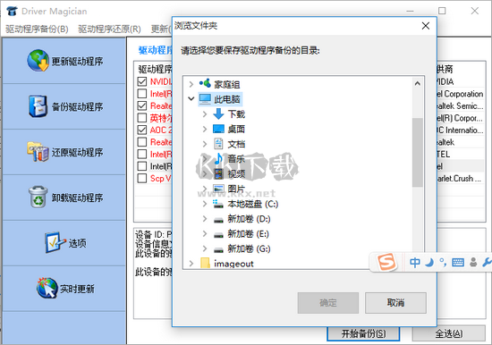Check the second red Intel(R) driver checkbox
The height and width of the screenshot is (345, 492).
[142, 154]
